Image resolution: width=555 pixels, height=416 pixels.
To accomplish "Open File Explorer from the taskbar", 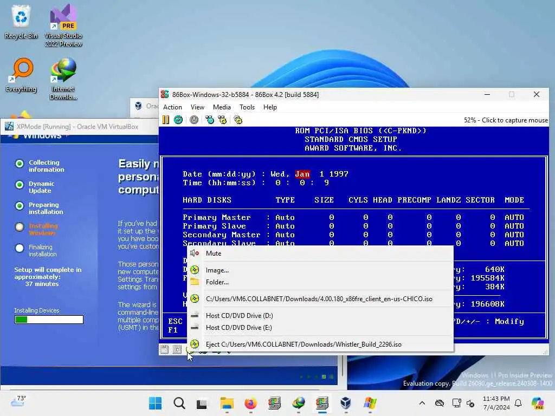I will click(x=227, y=403).
